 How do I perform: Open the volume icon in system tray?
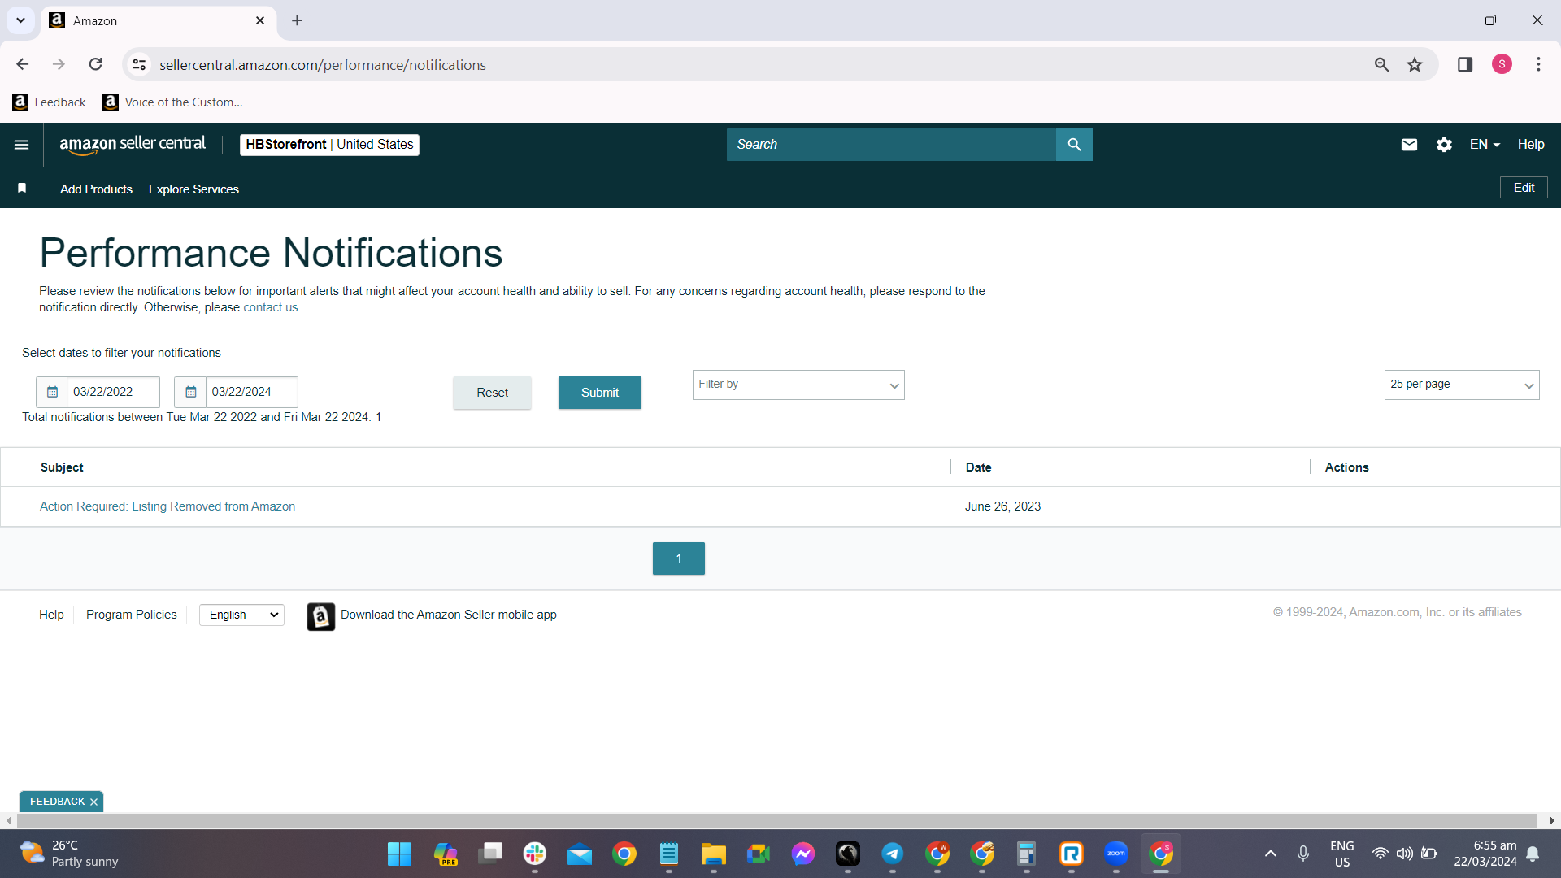tap(1404, 854)
